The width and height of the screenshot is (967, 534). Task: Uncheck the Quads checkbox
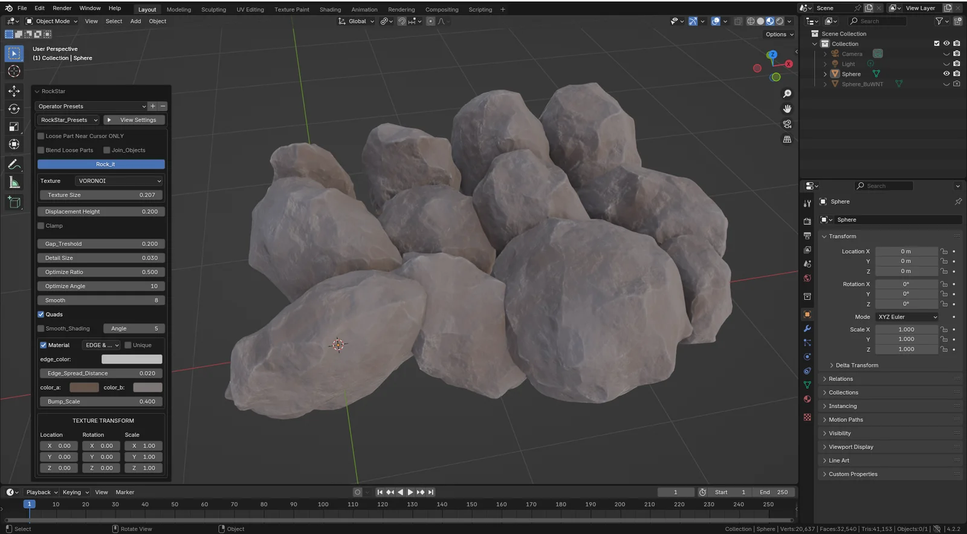(41, 314)
